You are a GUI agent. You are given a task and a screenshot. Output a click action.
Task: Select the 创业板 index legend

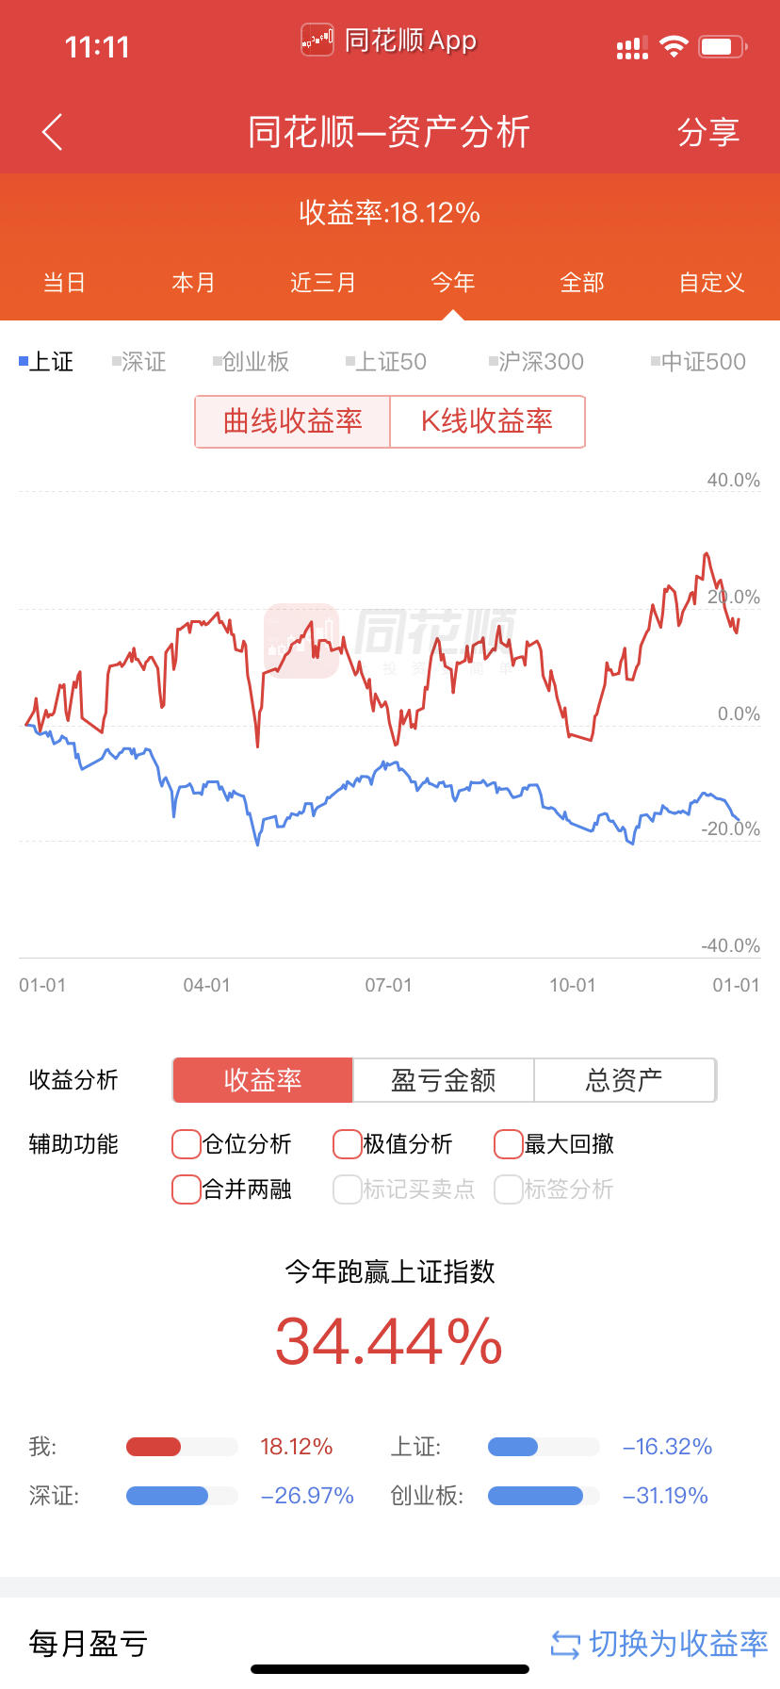point(251,361)
